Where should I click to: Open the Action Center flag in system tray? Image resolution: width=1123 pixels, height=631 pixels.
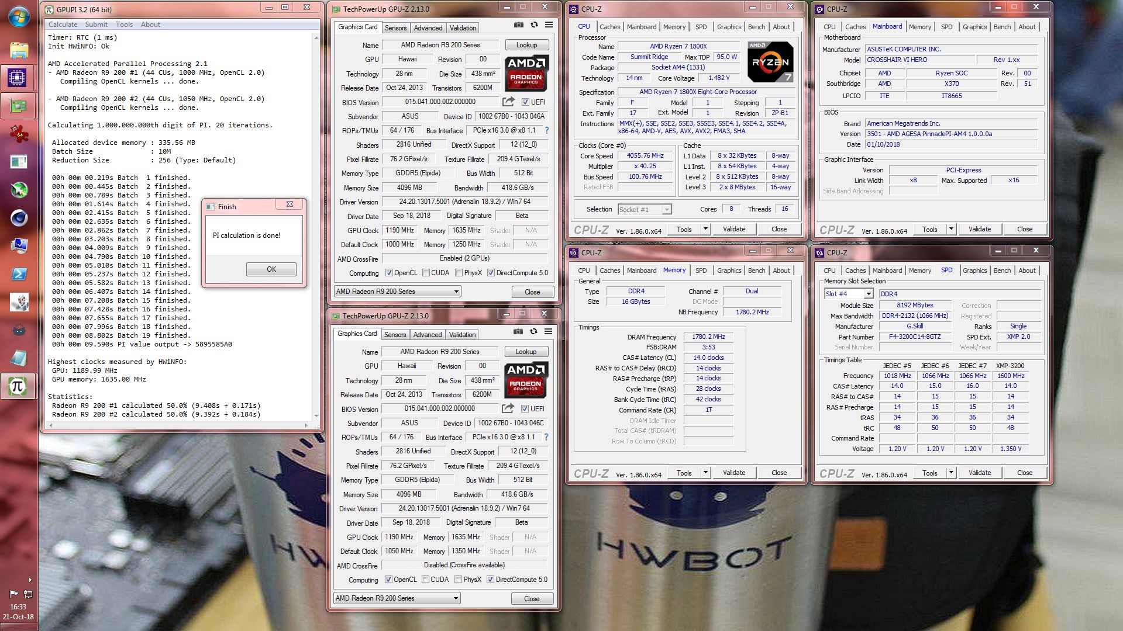coord(13,594)
